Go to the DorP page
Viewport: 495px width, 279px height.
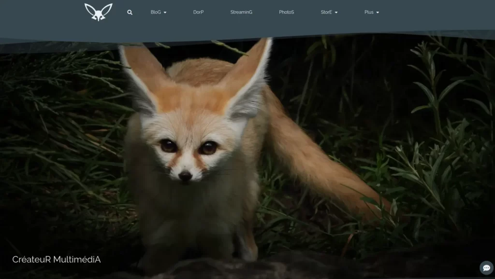coord(198,12)
